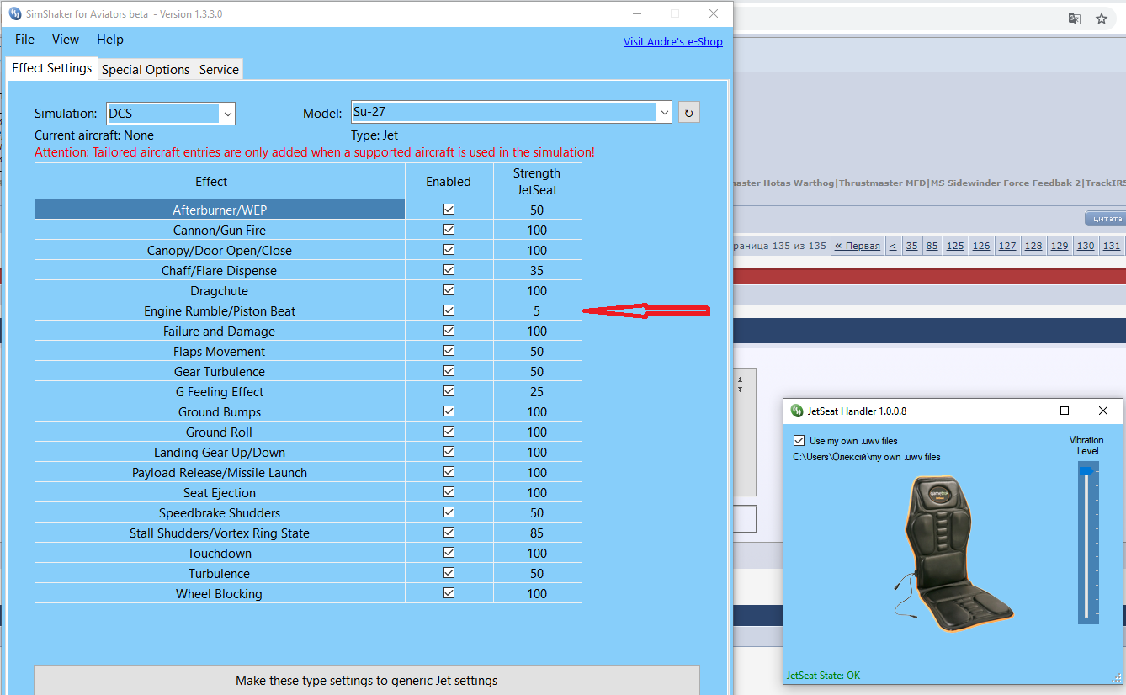The height and width of the screenshot is (695, 1126).
Task: Click Engine Rumble/Piston Beat strength value 5
Action: click(x=537, y=310)
